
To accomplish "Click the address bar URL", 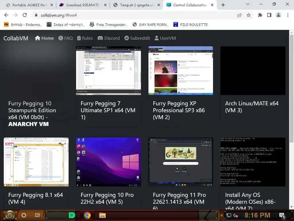I will 59,15.
